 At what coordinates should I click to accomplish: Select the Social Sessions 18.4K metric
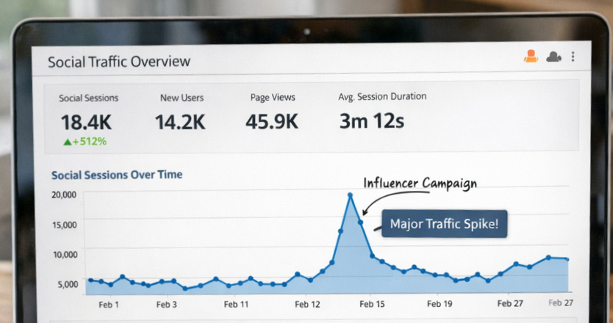85,121
